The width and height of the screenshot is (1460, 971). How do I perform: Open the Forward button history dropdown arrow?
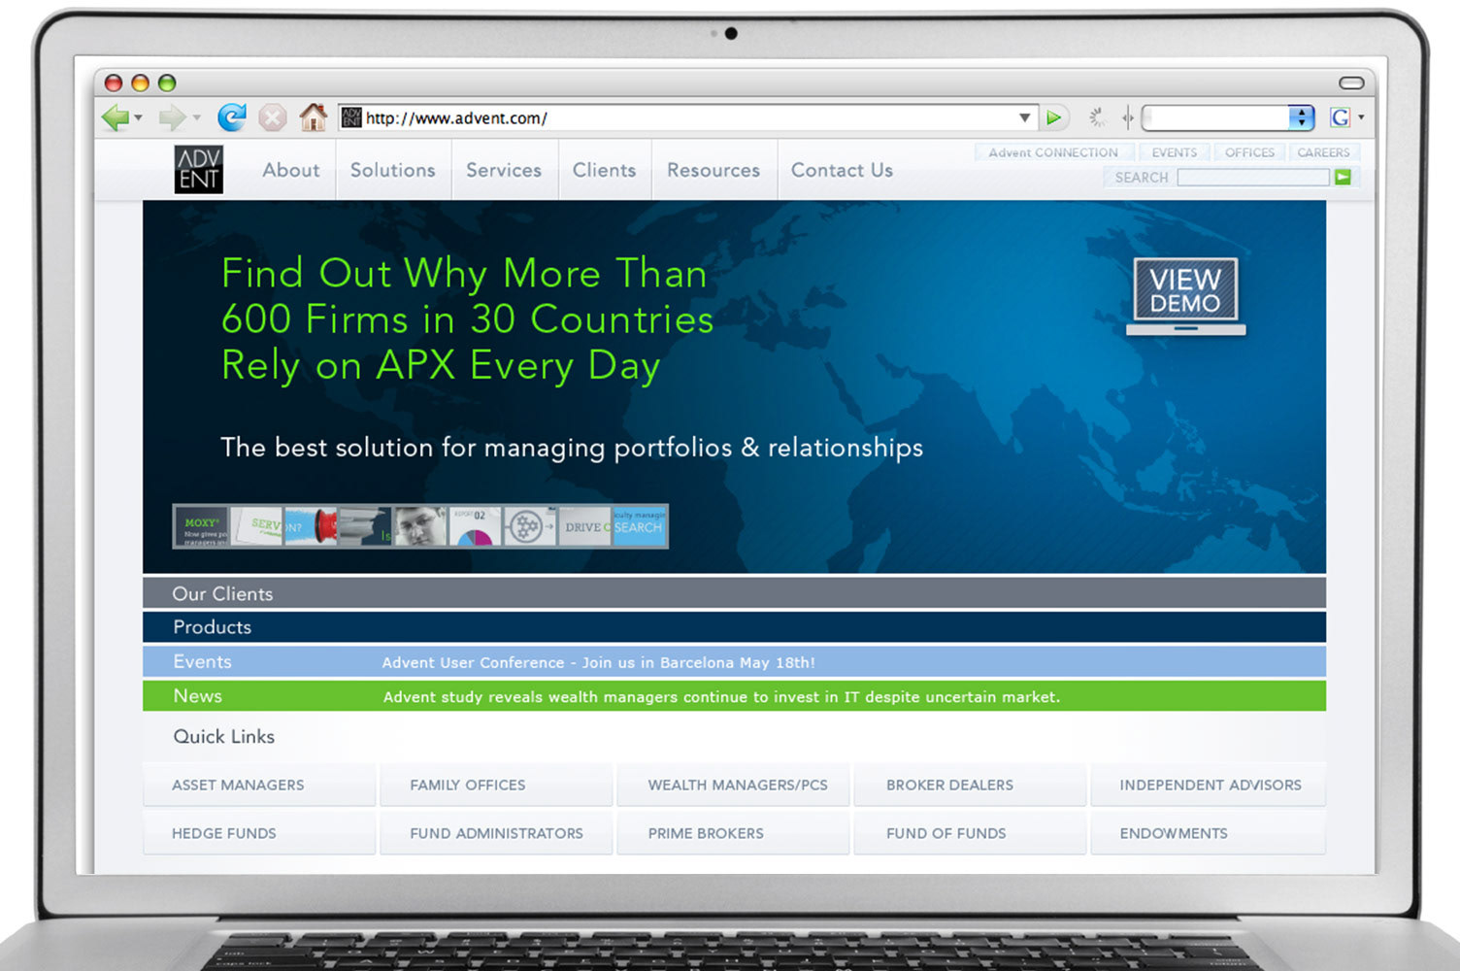[x=197, y=118]
